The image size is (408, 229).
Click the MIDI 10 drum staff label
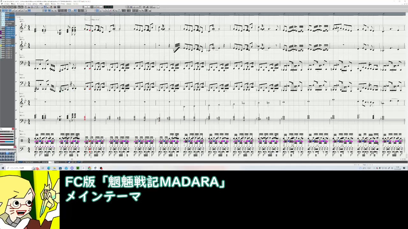click(x=22, y=134)
